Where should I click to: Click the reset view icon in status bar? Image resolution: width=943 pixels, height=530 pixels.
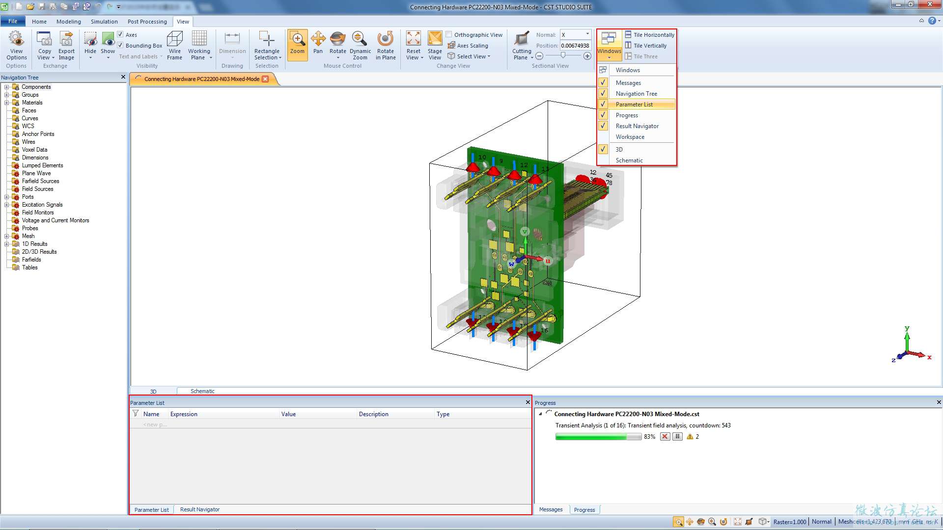(x=737, y=522)
